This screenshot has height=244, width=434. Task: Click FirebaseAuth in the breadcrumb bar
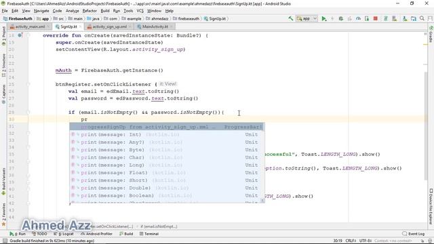18,19
